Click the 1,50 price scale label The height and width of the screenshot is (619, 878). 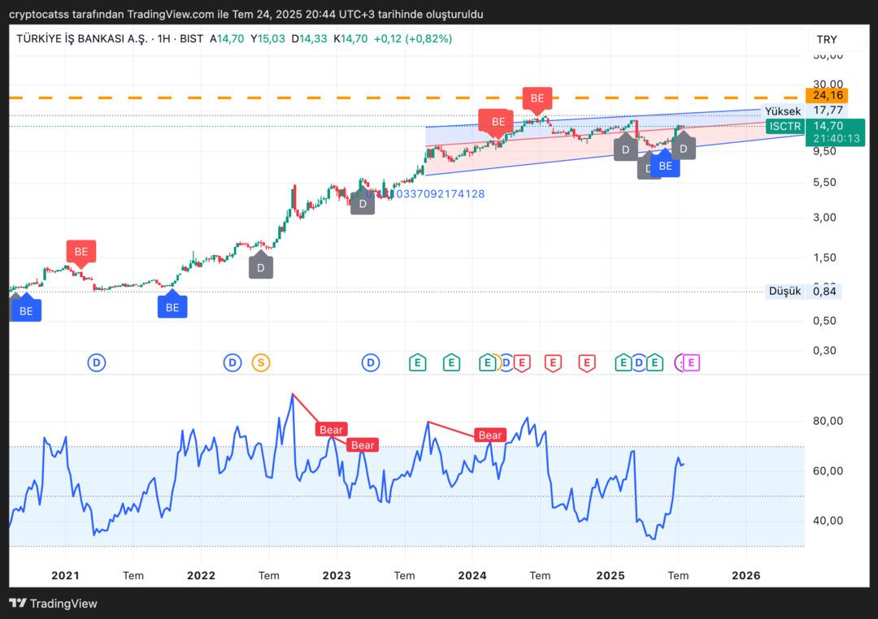coord(824,258)
